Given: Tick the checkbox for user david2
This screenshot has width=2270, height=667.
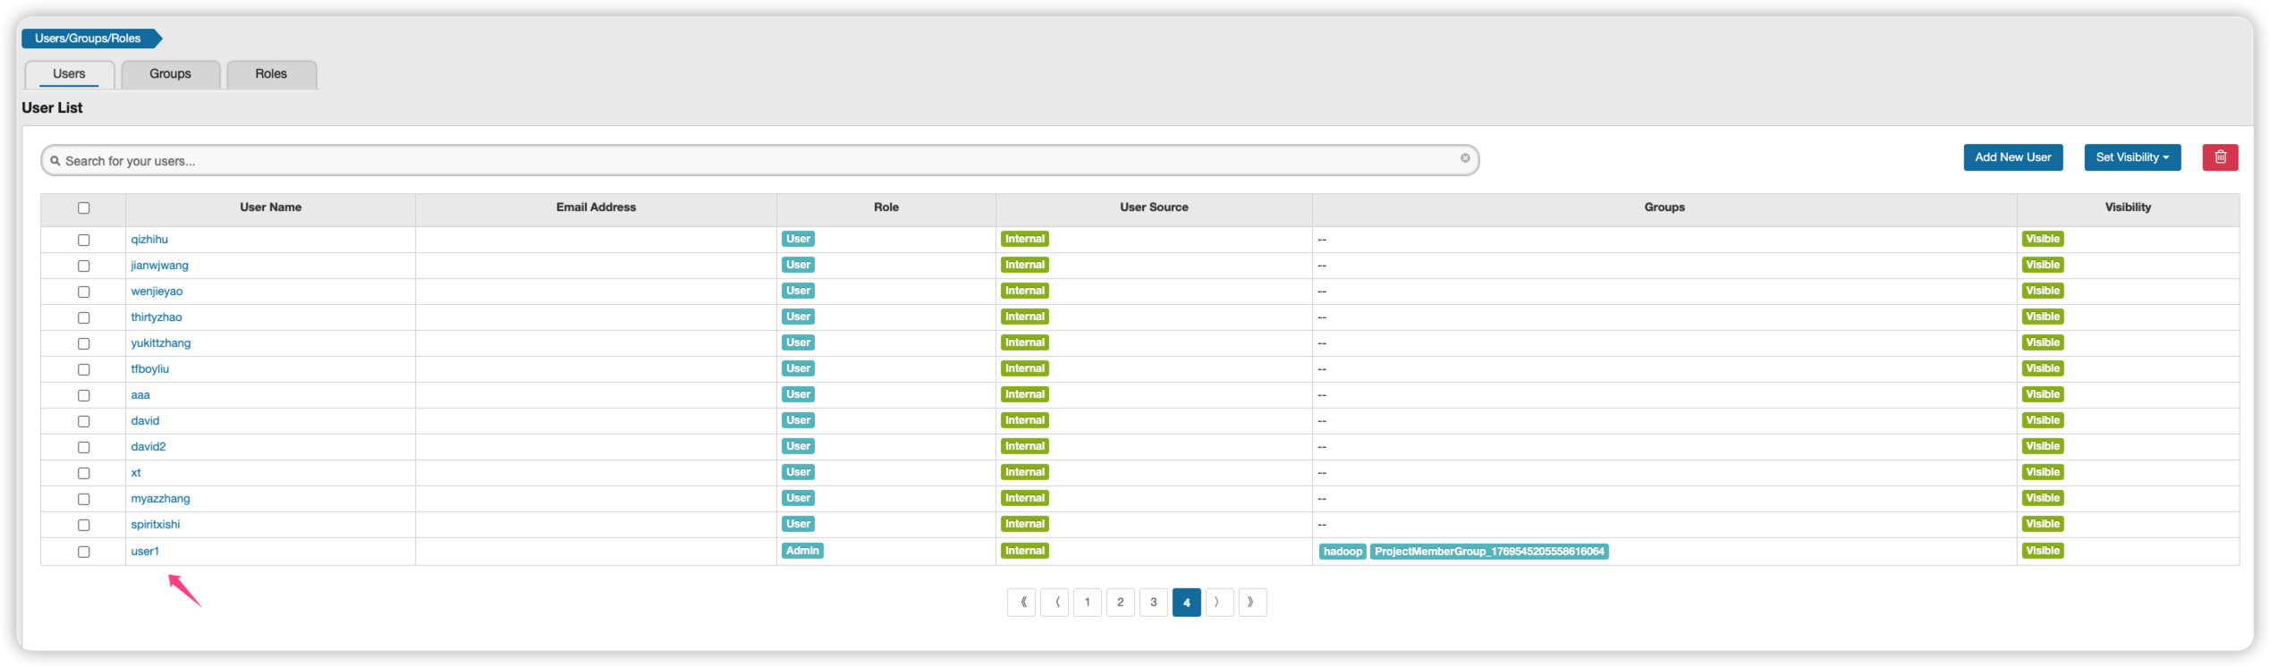Looking at the screenshot, I should coord(84,448).
